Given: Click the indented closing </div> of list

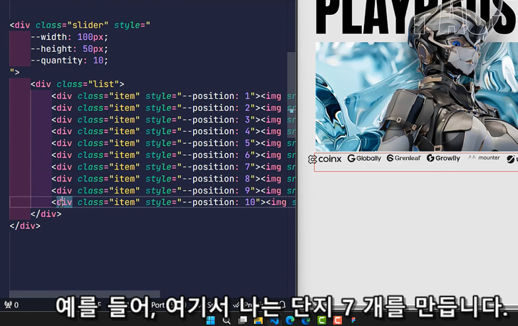Looking at the screenshot, I should 46,214.
